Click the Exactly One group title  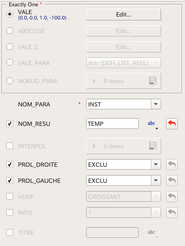[23, 4]
